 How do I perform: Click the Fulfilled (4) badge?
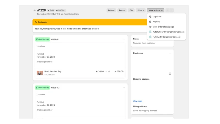click(x=42, y=39)
